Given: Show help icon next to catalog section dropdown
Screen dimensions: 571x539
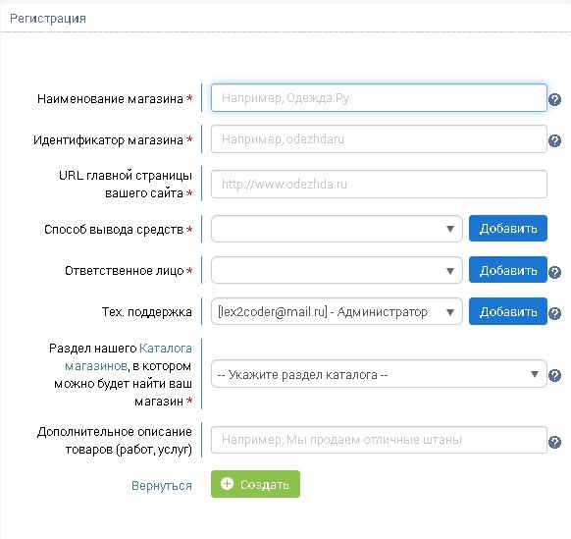Looking at the screenshot, I should pyautogui.click(x=554, y=375).
